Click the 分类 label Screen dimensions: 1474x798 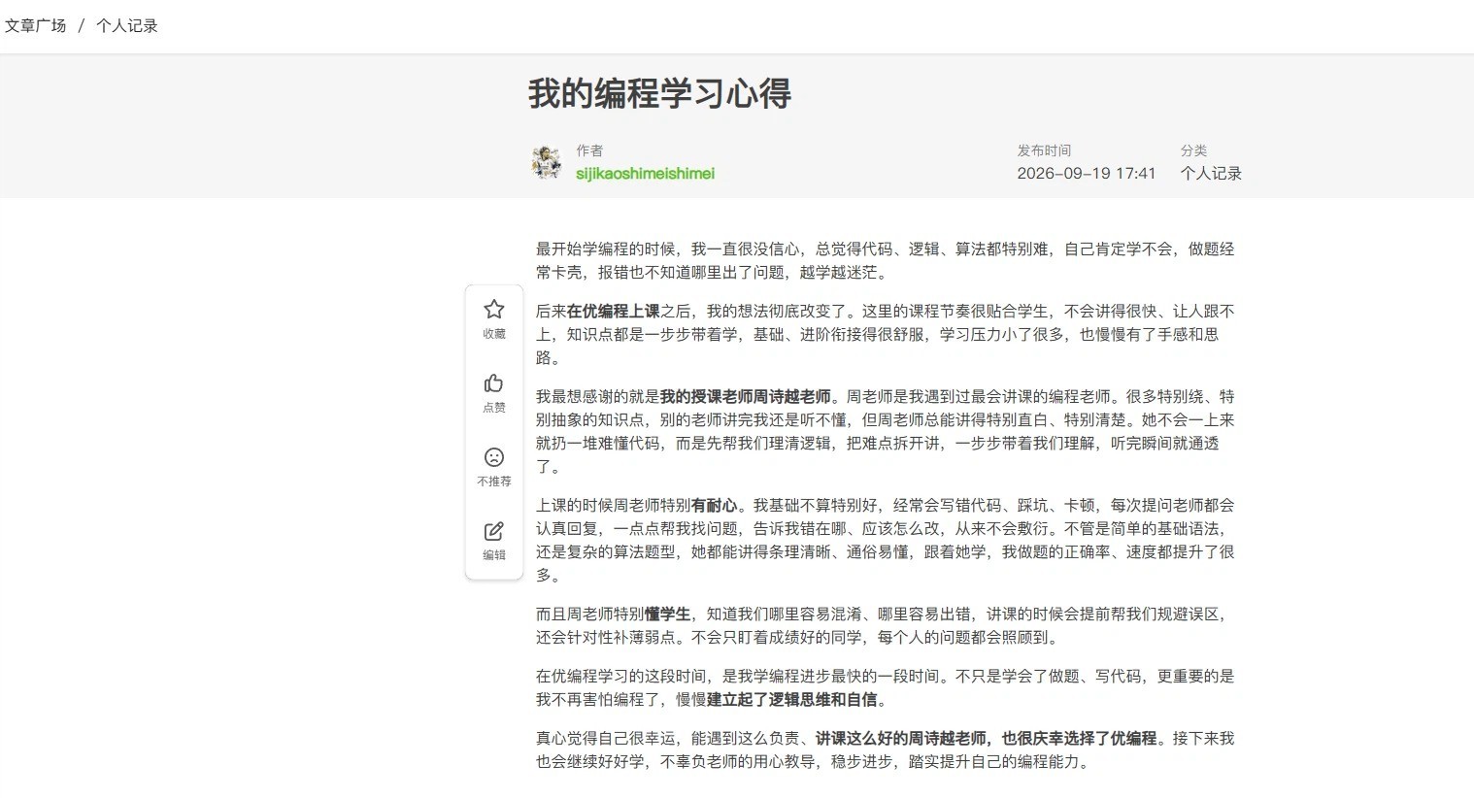point(1193,150)
